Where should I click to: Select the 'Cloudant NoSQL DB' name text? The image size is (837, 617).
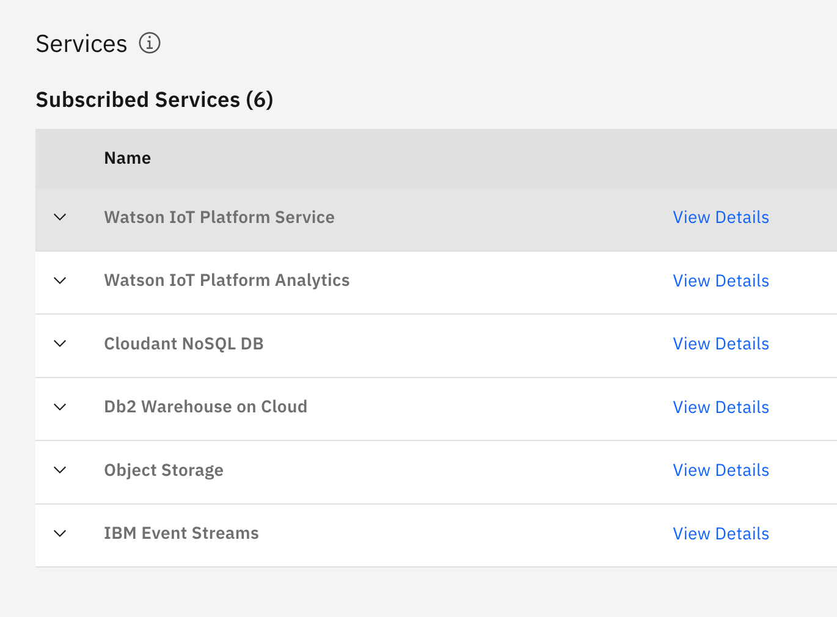pos(184,344)
